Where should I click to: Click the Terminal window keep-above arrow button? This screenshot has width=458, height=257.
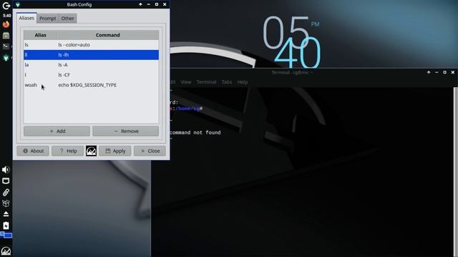(x=429, y=72)
